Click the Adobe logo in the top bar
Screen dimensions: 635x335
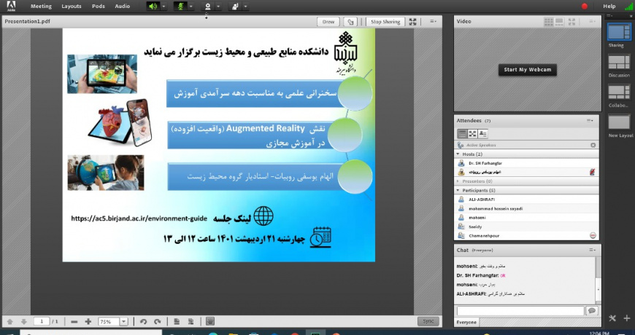click(x=11, y=6)
